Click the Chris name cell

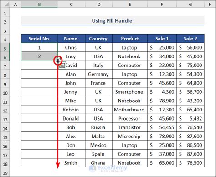(x=71, y=47)
